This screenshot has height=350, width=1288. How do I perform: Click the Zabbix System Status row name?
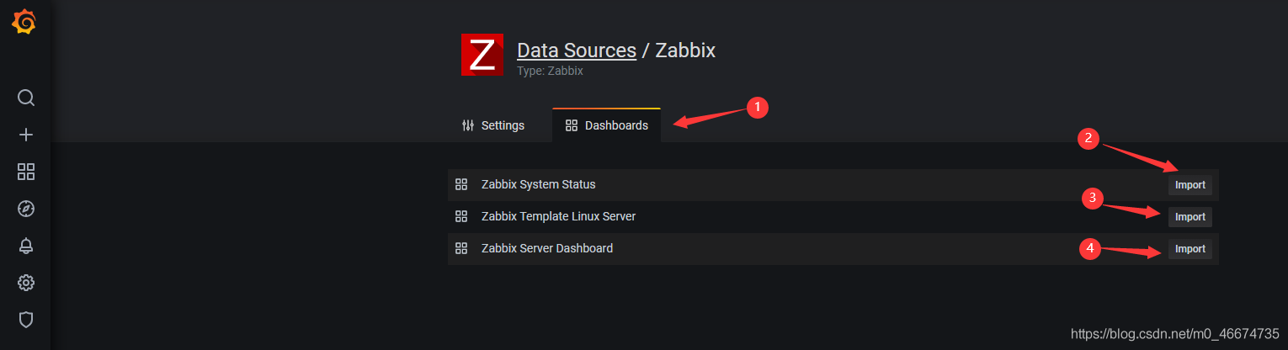[538, 184]
